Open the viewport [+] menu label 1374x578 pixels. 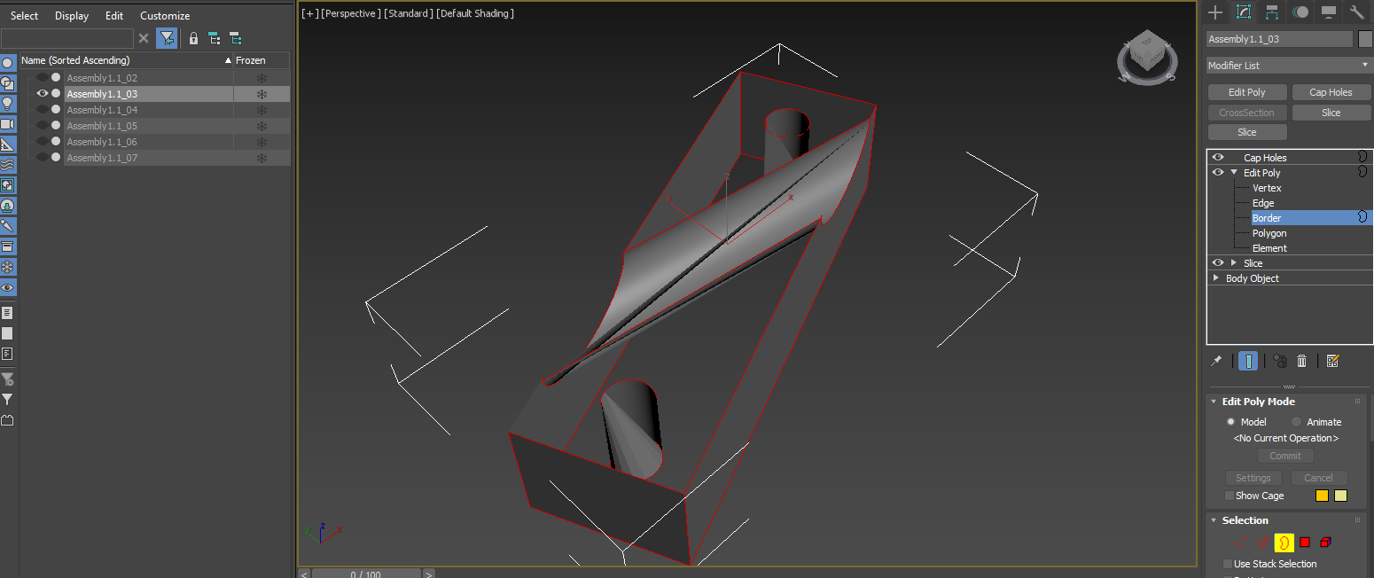(x=309, y=13)
